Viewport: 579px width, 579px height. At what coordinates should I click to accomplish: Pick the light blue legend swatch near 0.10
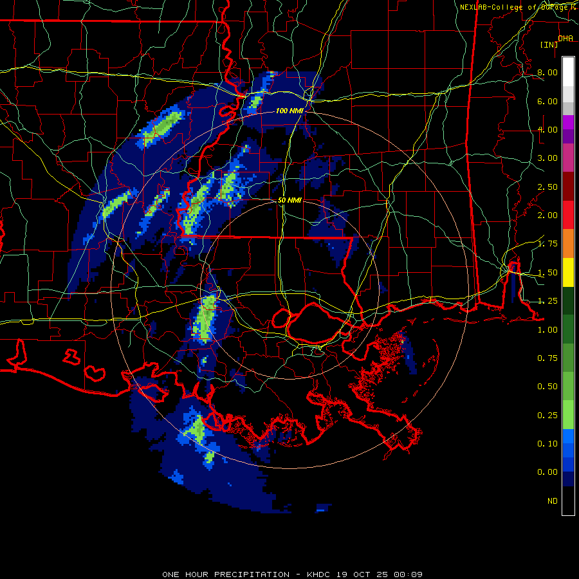(x=568, y=436)
